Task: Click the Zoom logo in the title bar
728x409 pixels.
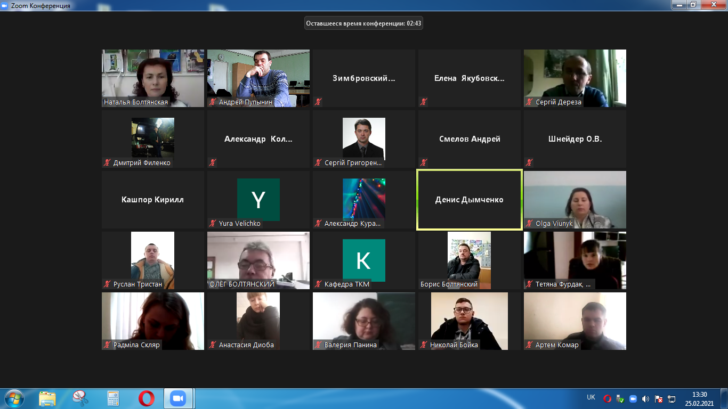Action: click(x=5, y=5)
